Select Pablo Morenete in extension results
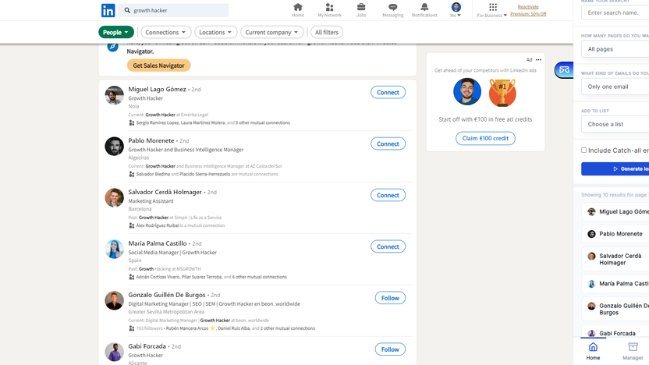Image resolution: width=649 pixels, height=365 pixels. (615, 234)
